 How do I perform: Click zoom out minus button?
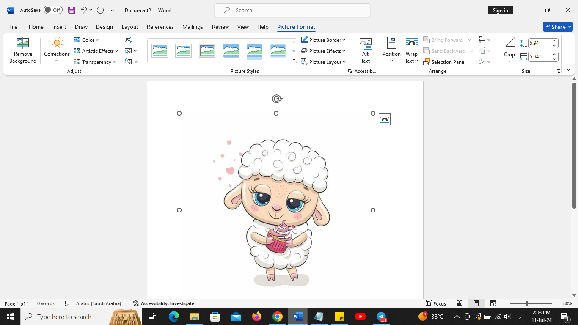point(506,303)
